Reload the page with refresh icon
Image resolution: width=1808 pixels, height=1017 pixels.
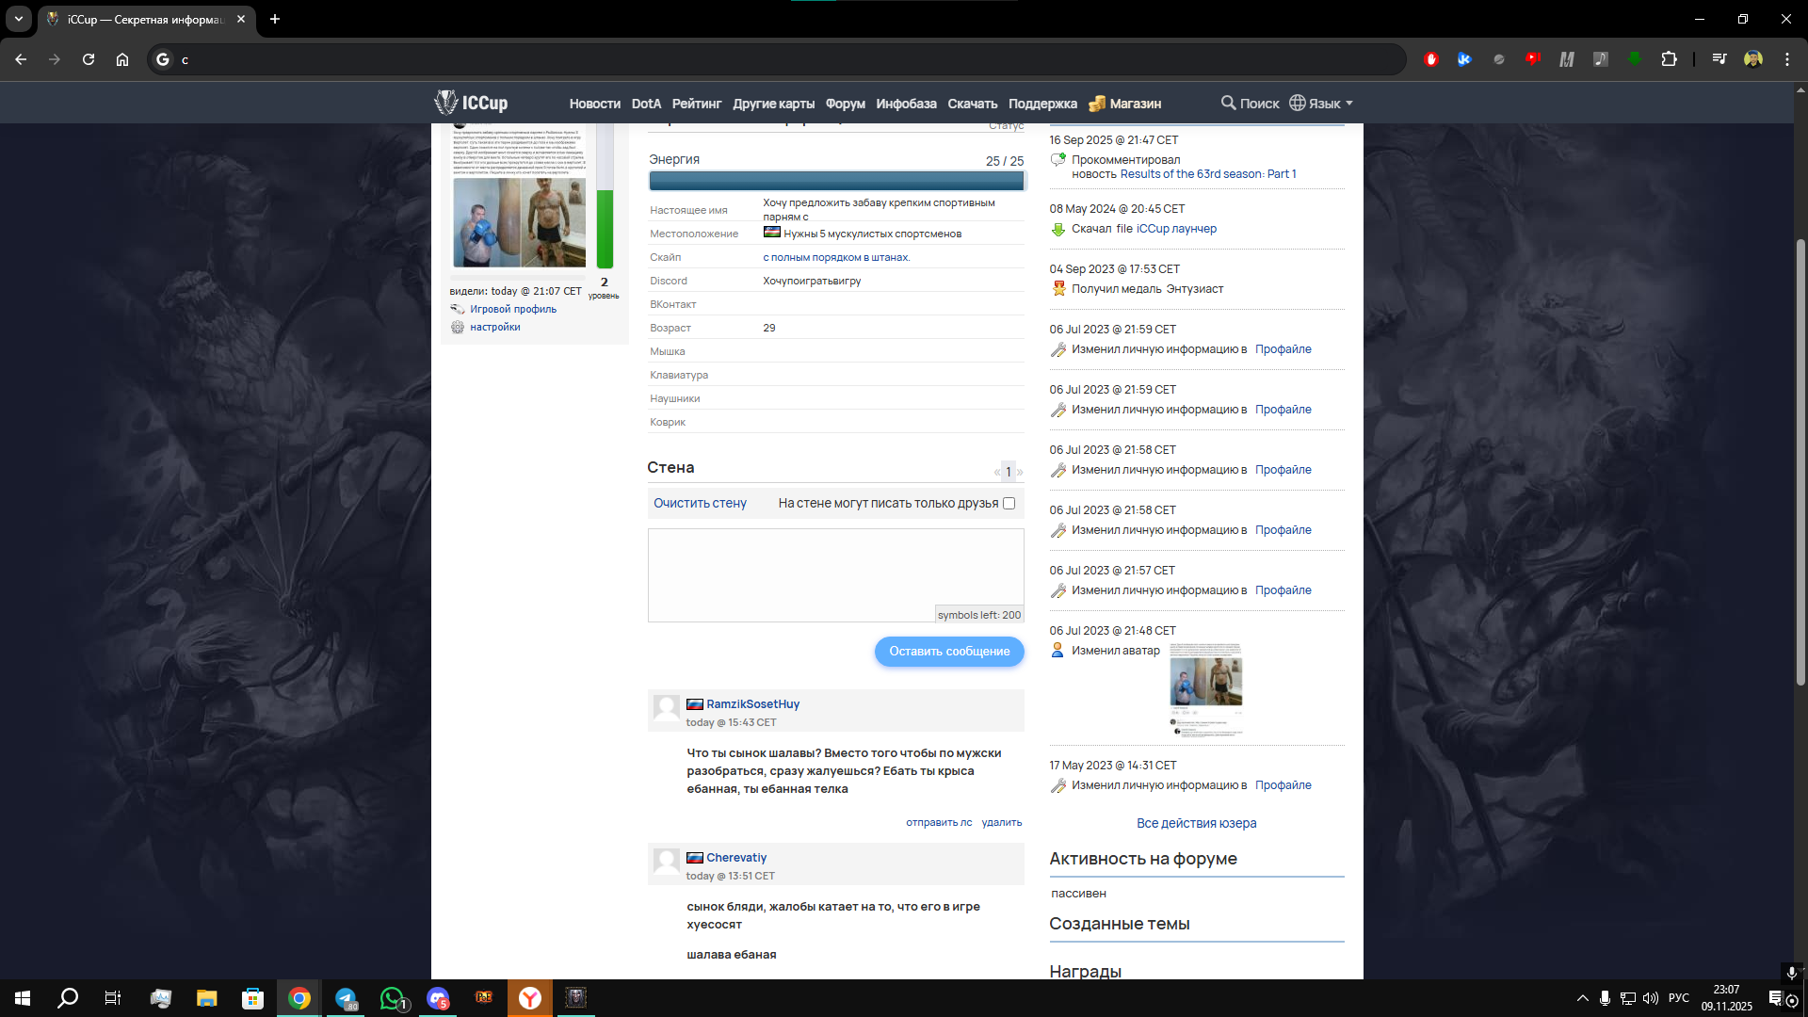click(89, 59)
